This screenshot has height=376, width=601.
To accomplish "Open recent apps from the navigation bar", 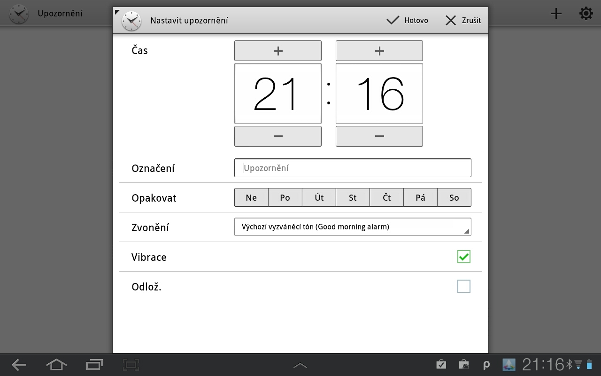I will coord(94,365).
